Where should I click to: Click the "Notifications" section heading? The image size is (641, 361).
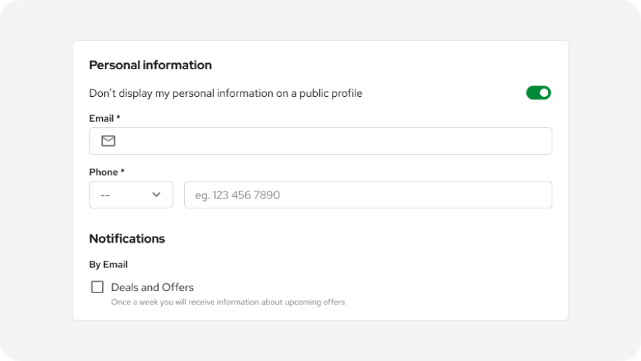(x=127, y=239)
